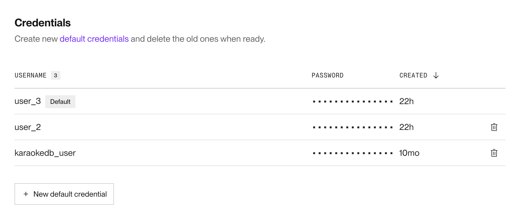
Task: Open the default credentials link
Action: (94, 39)
